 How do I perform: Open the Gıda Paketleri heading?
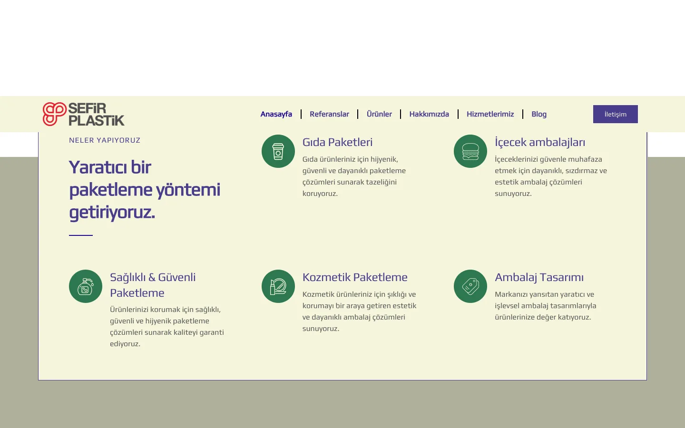pyautogui.click(x=338, y=142)
